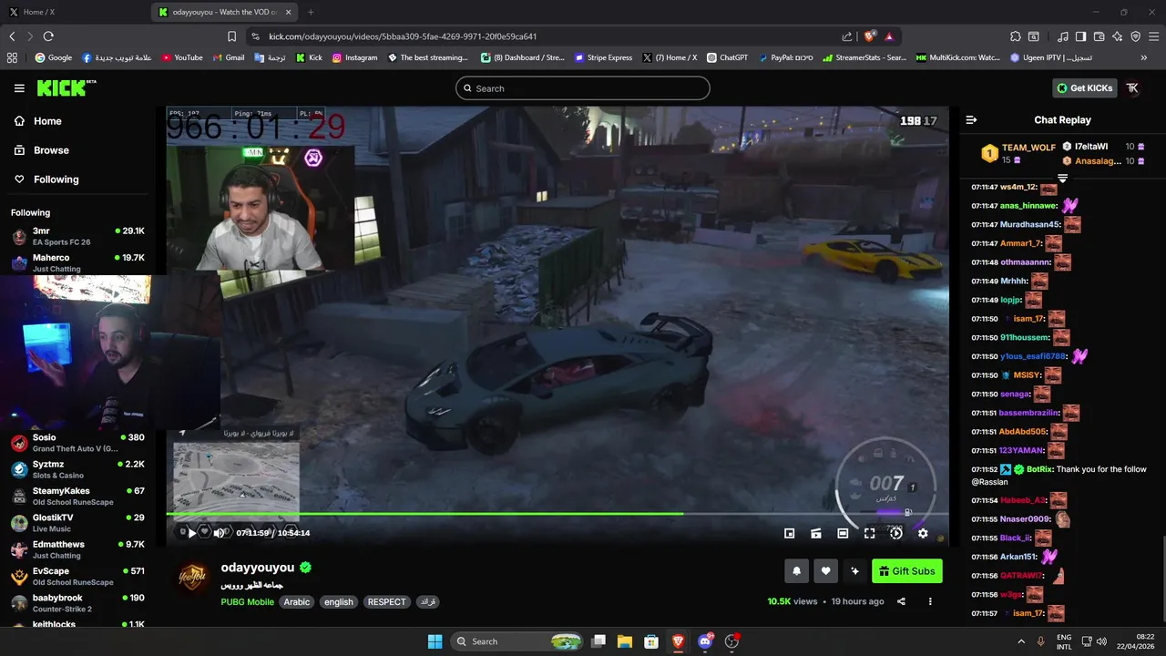
Task: Click TEAM_WOLF top gifter
Action: 1018,153
